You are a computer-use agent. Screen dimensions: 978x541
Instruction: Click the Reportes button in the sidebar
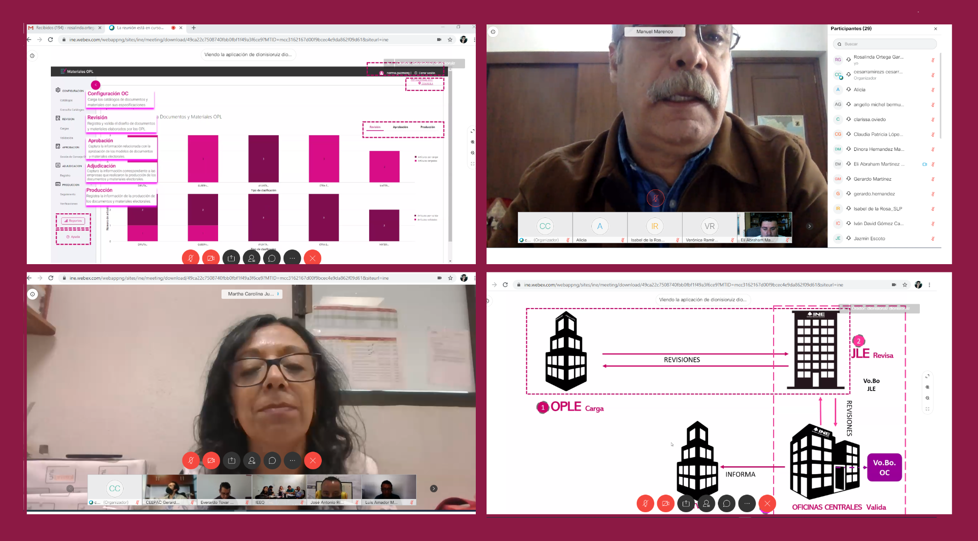73,221
